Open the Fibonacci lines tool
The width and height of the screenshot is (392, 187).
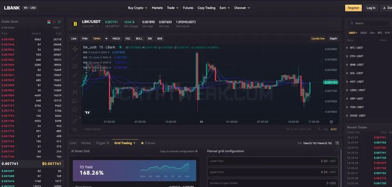coord(75,66)
